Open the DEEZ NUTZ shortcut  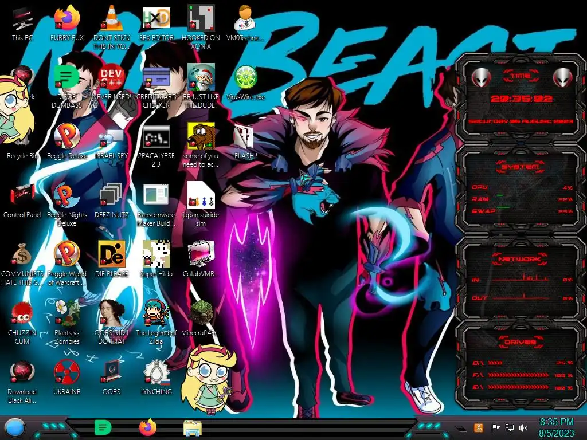[x=112, y=195]
